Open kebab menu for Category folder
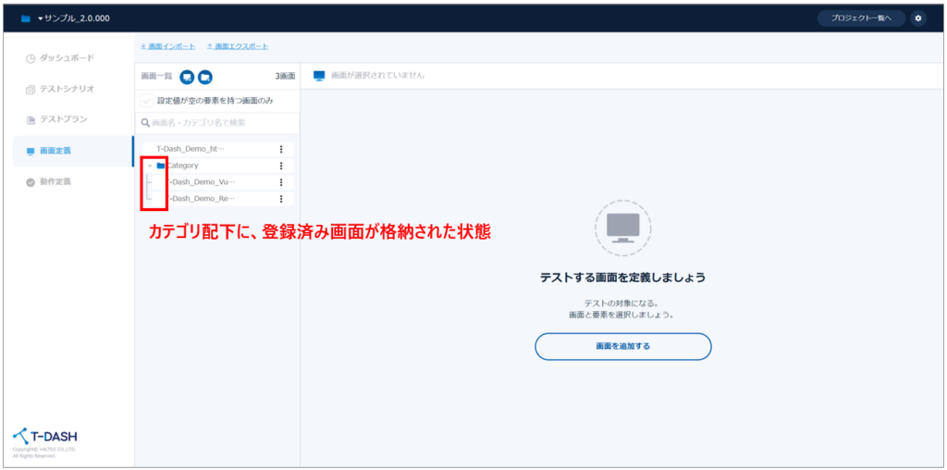 pyautogui.click(x=281, y=166)
